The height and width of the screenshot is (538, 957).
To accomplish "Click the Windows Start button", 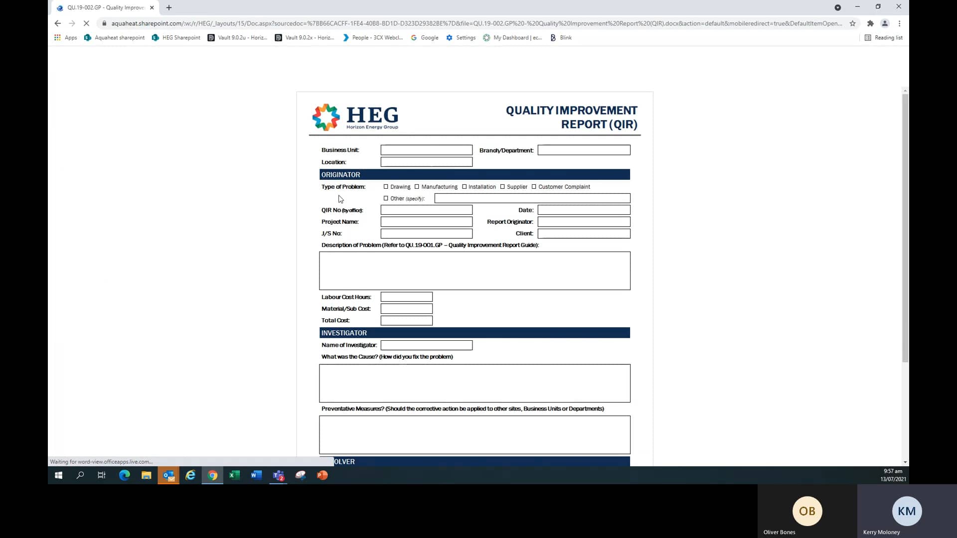I will [58, 475].
